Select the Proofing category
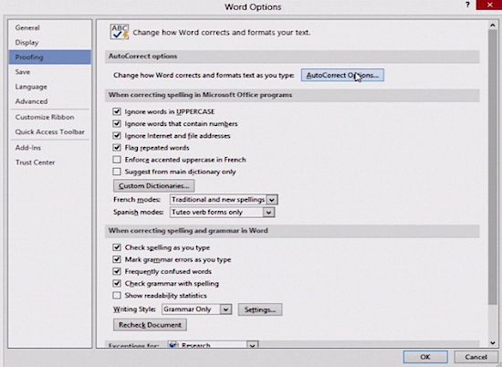 coord(50,57)
